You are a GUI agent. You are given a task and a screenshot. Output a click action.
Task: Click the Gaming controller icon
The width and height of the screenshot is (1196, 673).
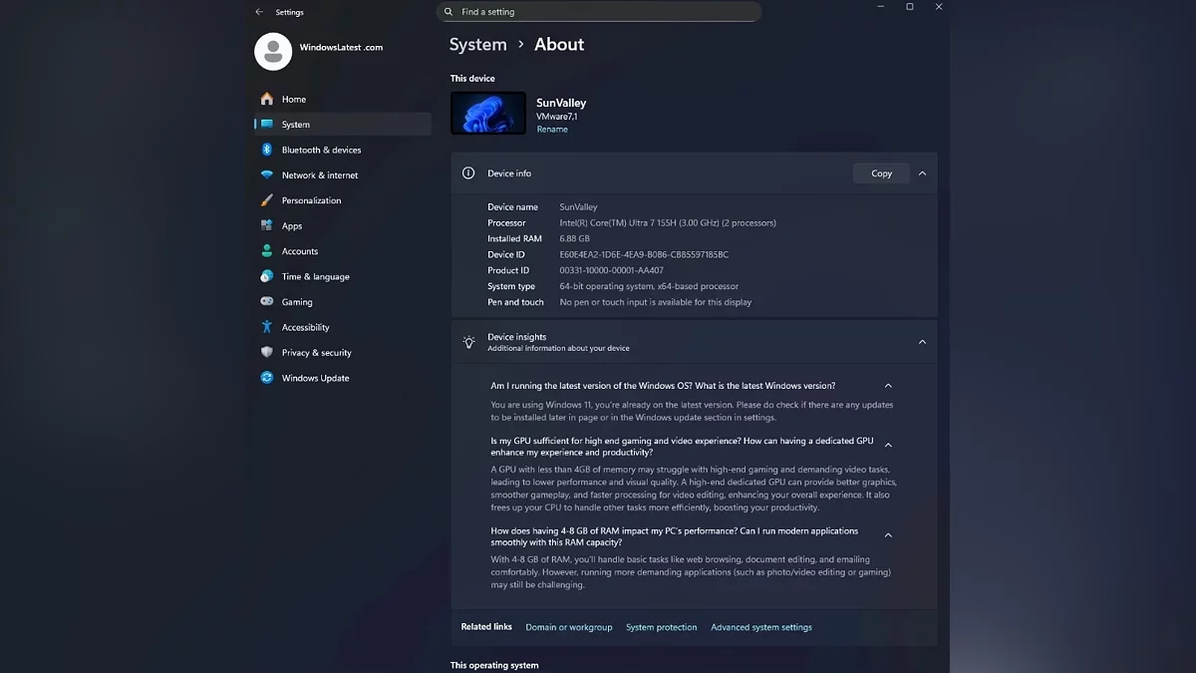click(x=266, y=301)
